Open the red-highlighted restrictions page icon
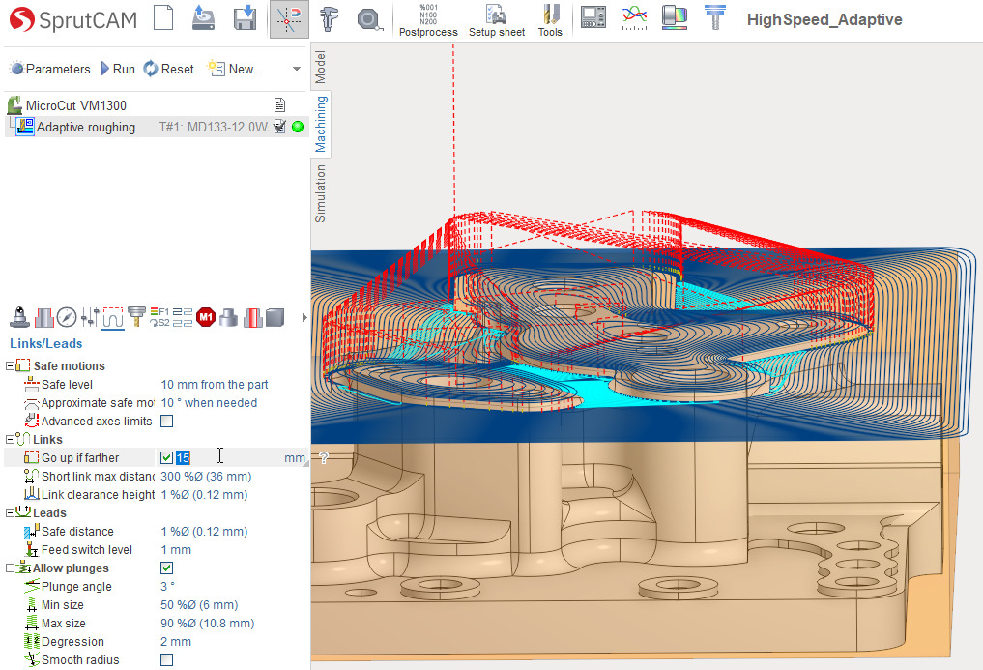The image size is (983, 670). [252, 317]
